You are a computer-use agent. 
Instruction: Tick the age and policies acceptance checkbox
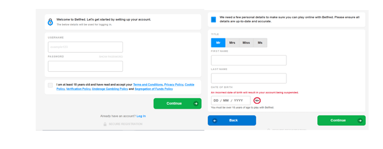(x=50, y=85)
